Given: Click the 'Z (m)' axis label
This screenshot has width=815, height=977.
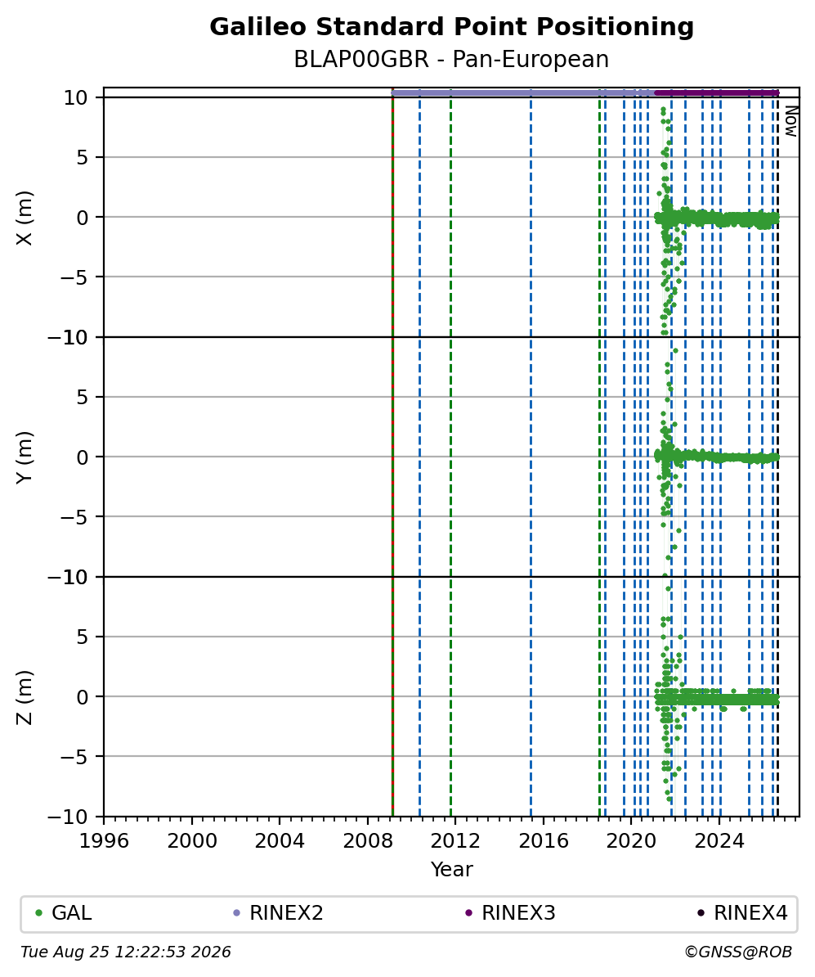Looking at the screenshot, I should [24, 698].
